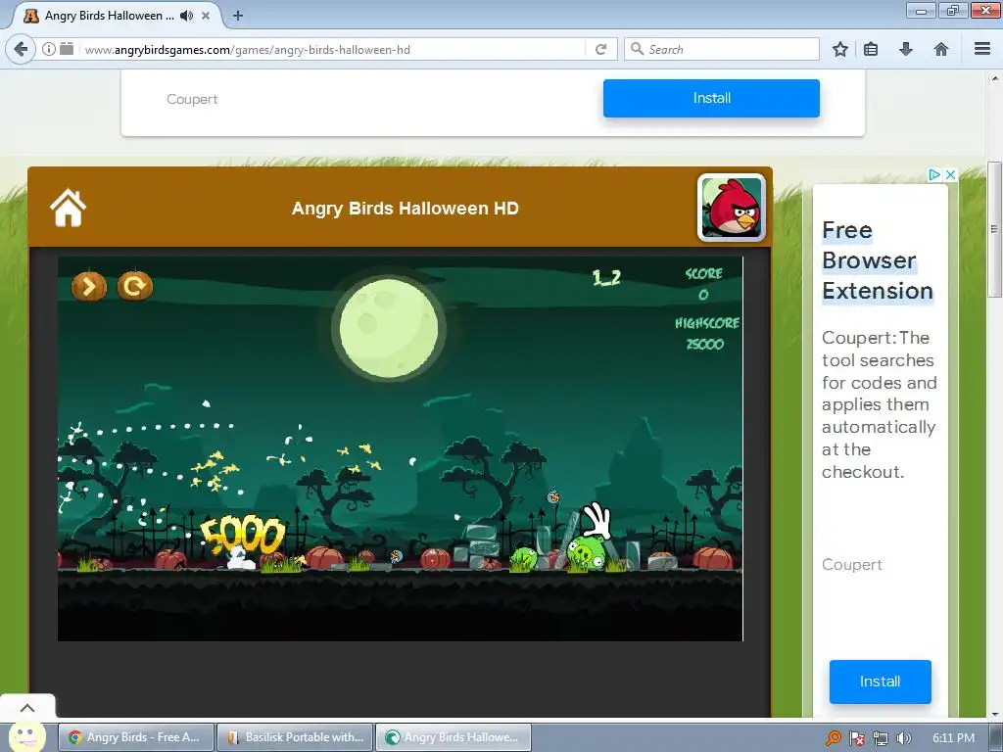This screenshot has width=1003, height=752.
Task: Click the large green pig in the game
Action: pyautogui.click(x=587, y=552)
